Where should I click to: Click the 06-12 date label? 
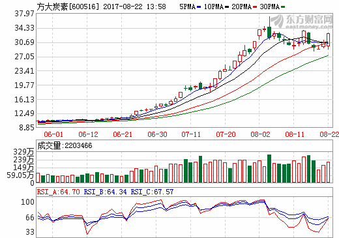tap(88, 134)
